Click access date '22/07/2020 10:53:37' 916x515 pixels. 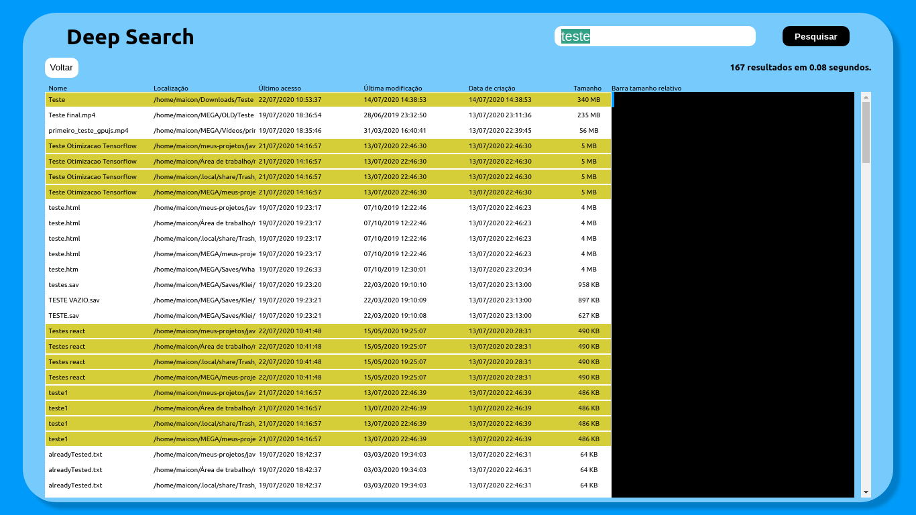[x=290, y=100]
